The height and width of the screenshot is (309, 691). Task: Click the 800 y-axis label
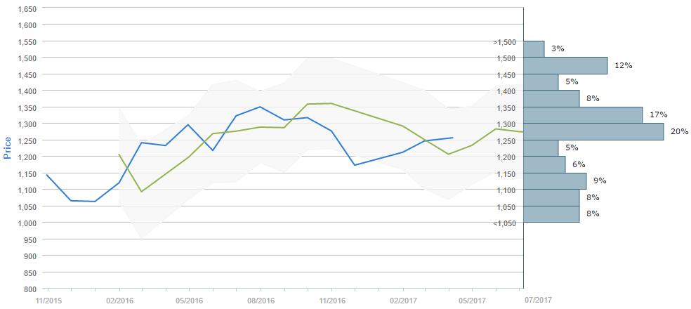tap(32, 289)
